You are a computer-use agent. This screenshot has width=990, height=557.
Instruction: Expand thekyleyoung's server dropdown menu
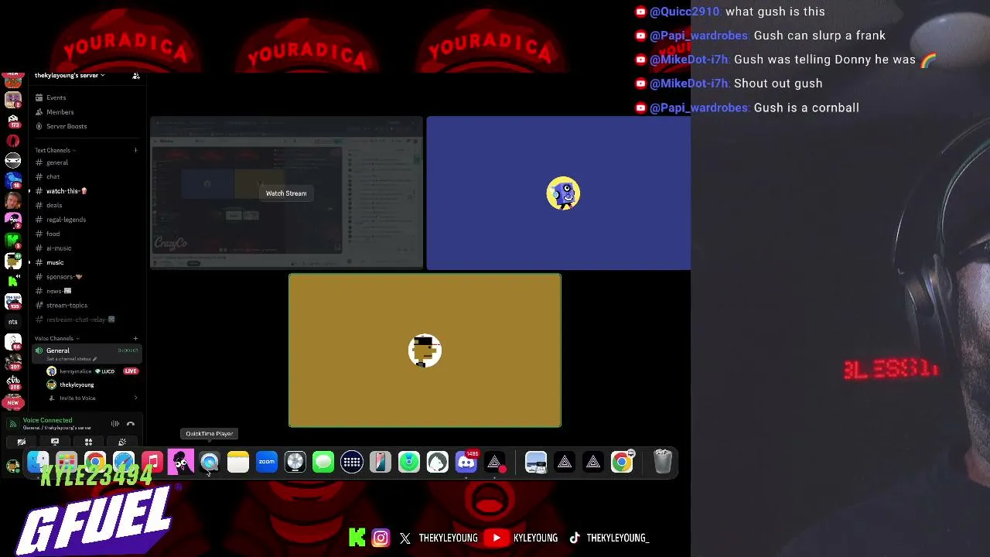tap(70, 75)
